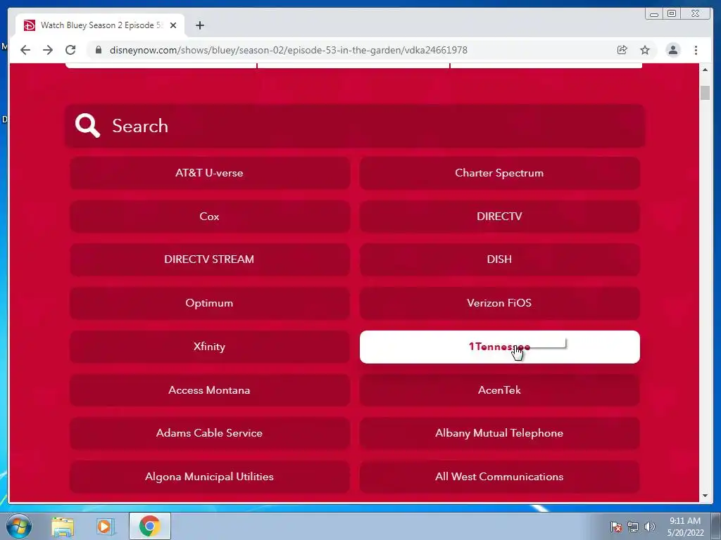Bookmark this page with the star
The height and width of the screenshot is (540, 721).
coord(645,50)
